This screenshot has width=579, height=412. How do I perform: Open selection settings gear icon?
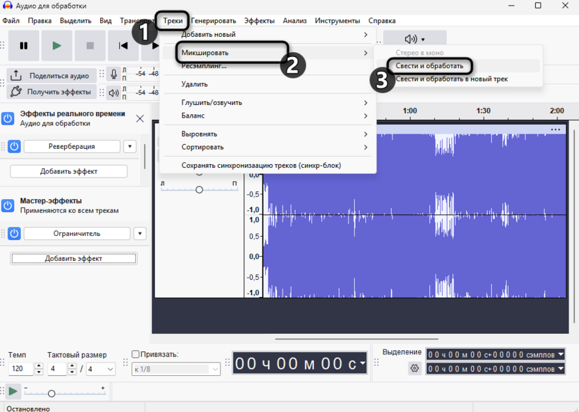[x=415, y=368]
